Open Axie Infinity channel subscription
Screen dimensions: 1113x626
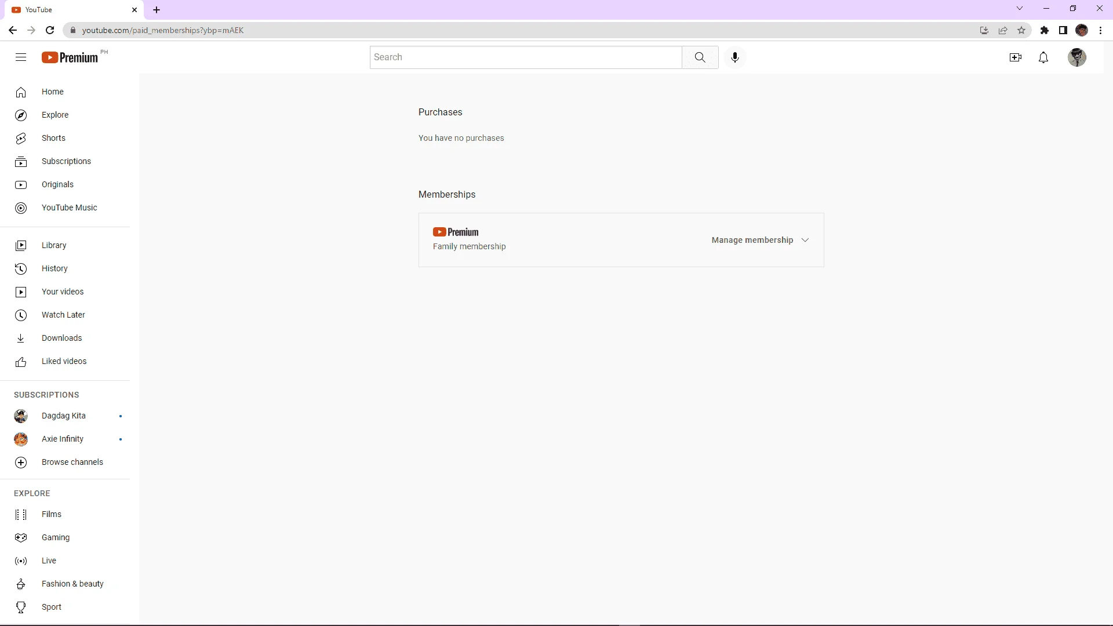click(65, 439)
